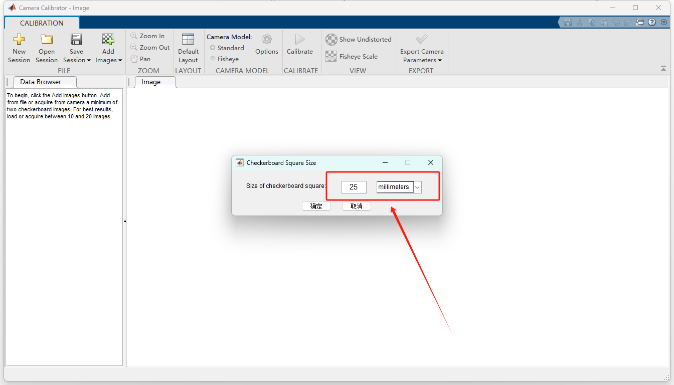Open Help via question mark icon

click(652, 23)
